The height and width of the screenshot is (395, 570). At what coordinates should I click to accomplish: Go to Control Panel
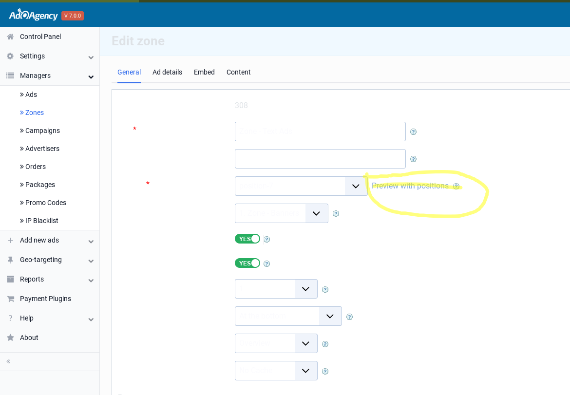tap(40, 37)
